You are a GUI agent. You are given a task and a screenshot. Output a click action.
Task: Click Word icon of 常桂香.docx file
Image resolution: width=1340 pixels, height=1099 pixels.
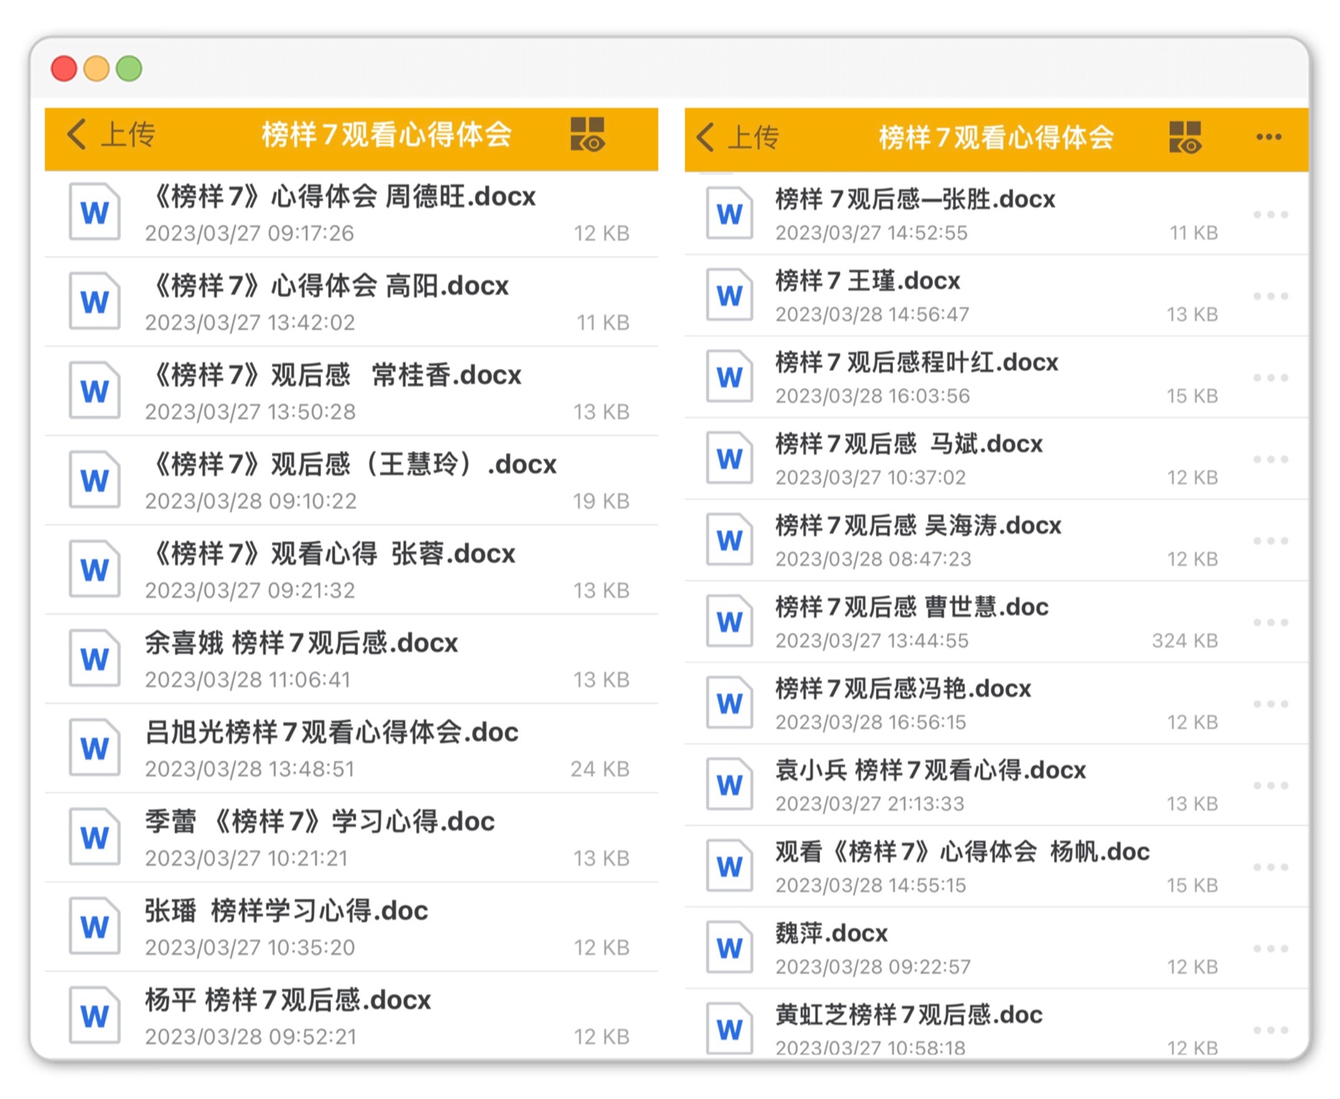click(x=95, y=390)
